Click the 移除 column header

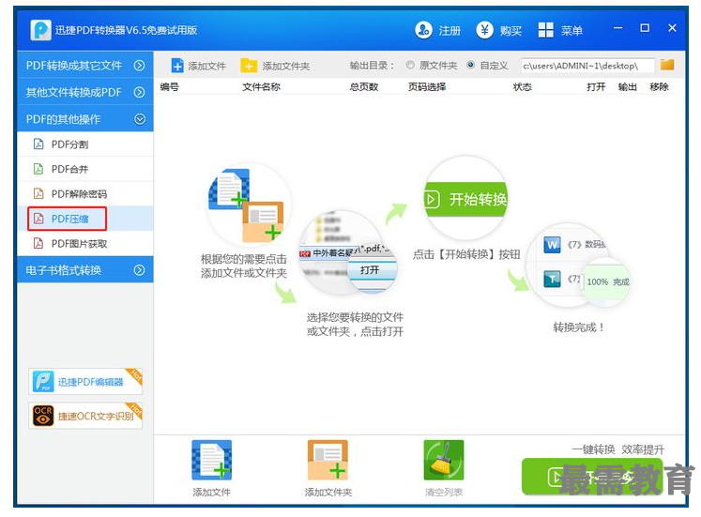(x=659, y=86)
